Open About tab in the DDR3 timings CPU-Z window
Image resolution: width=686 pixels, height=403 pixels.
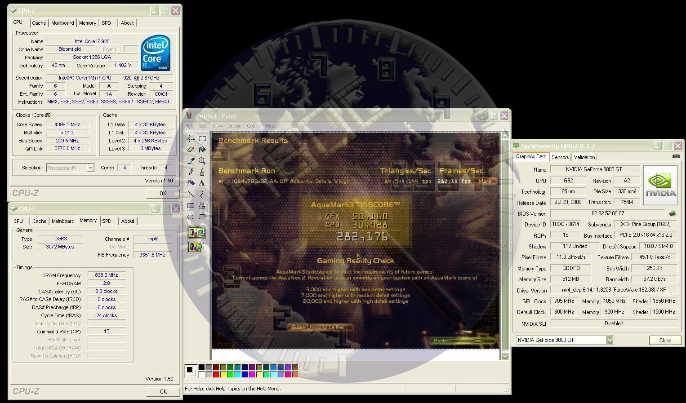coord(128,221)
